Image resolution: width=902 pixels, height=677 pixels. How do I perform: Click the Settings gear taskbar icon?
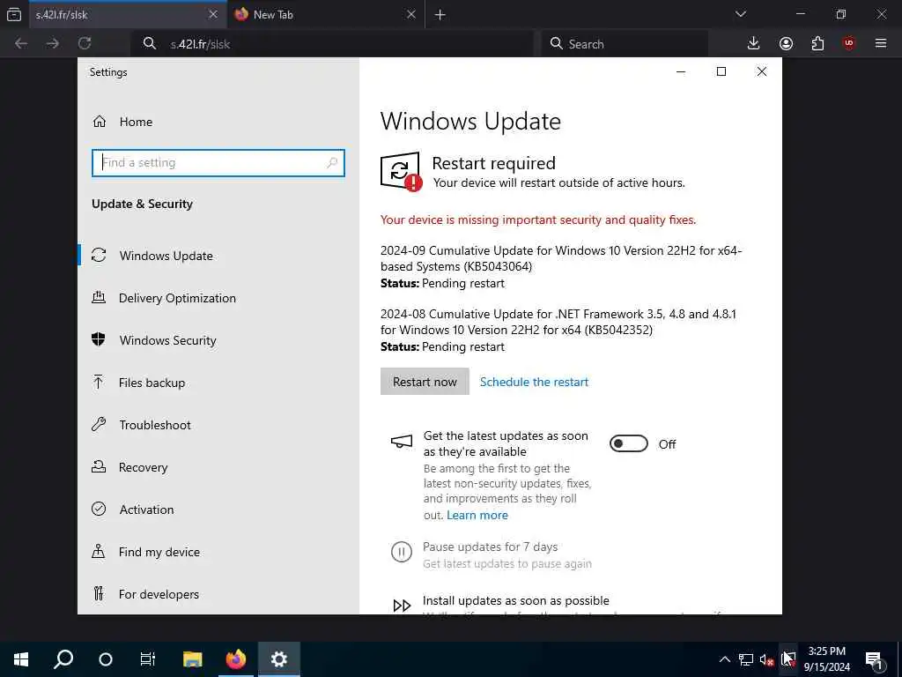point(279,659)
